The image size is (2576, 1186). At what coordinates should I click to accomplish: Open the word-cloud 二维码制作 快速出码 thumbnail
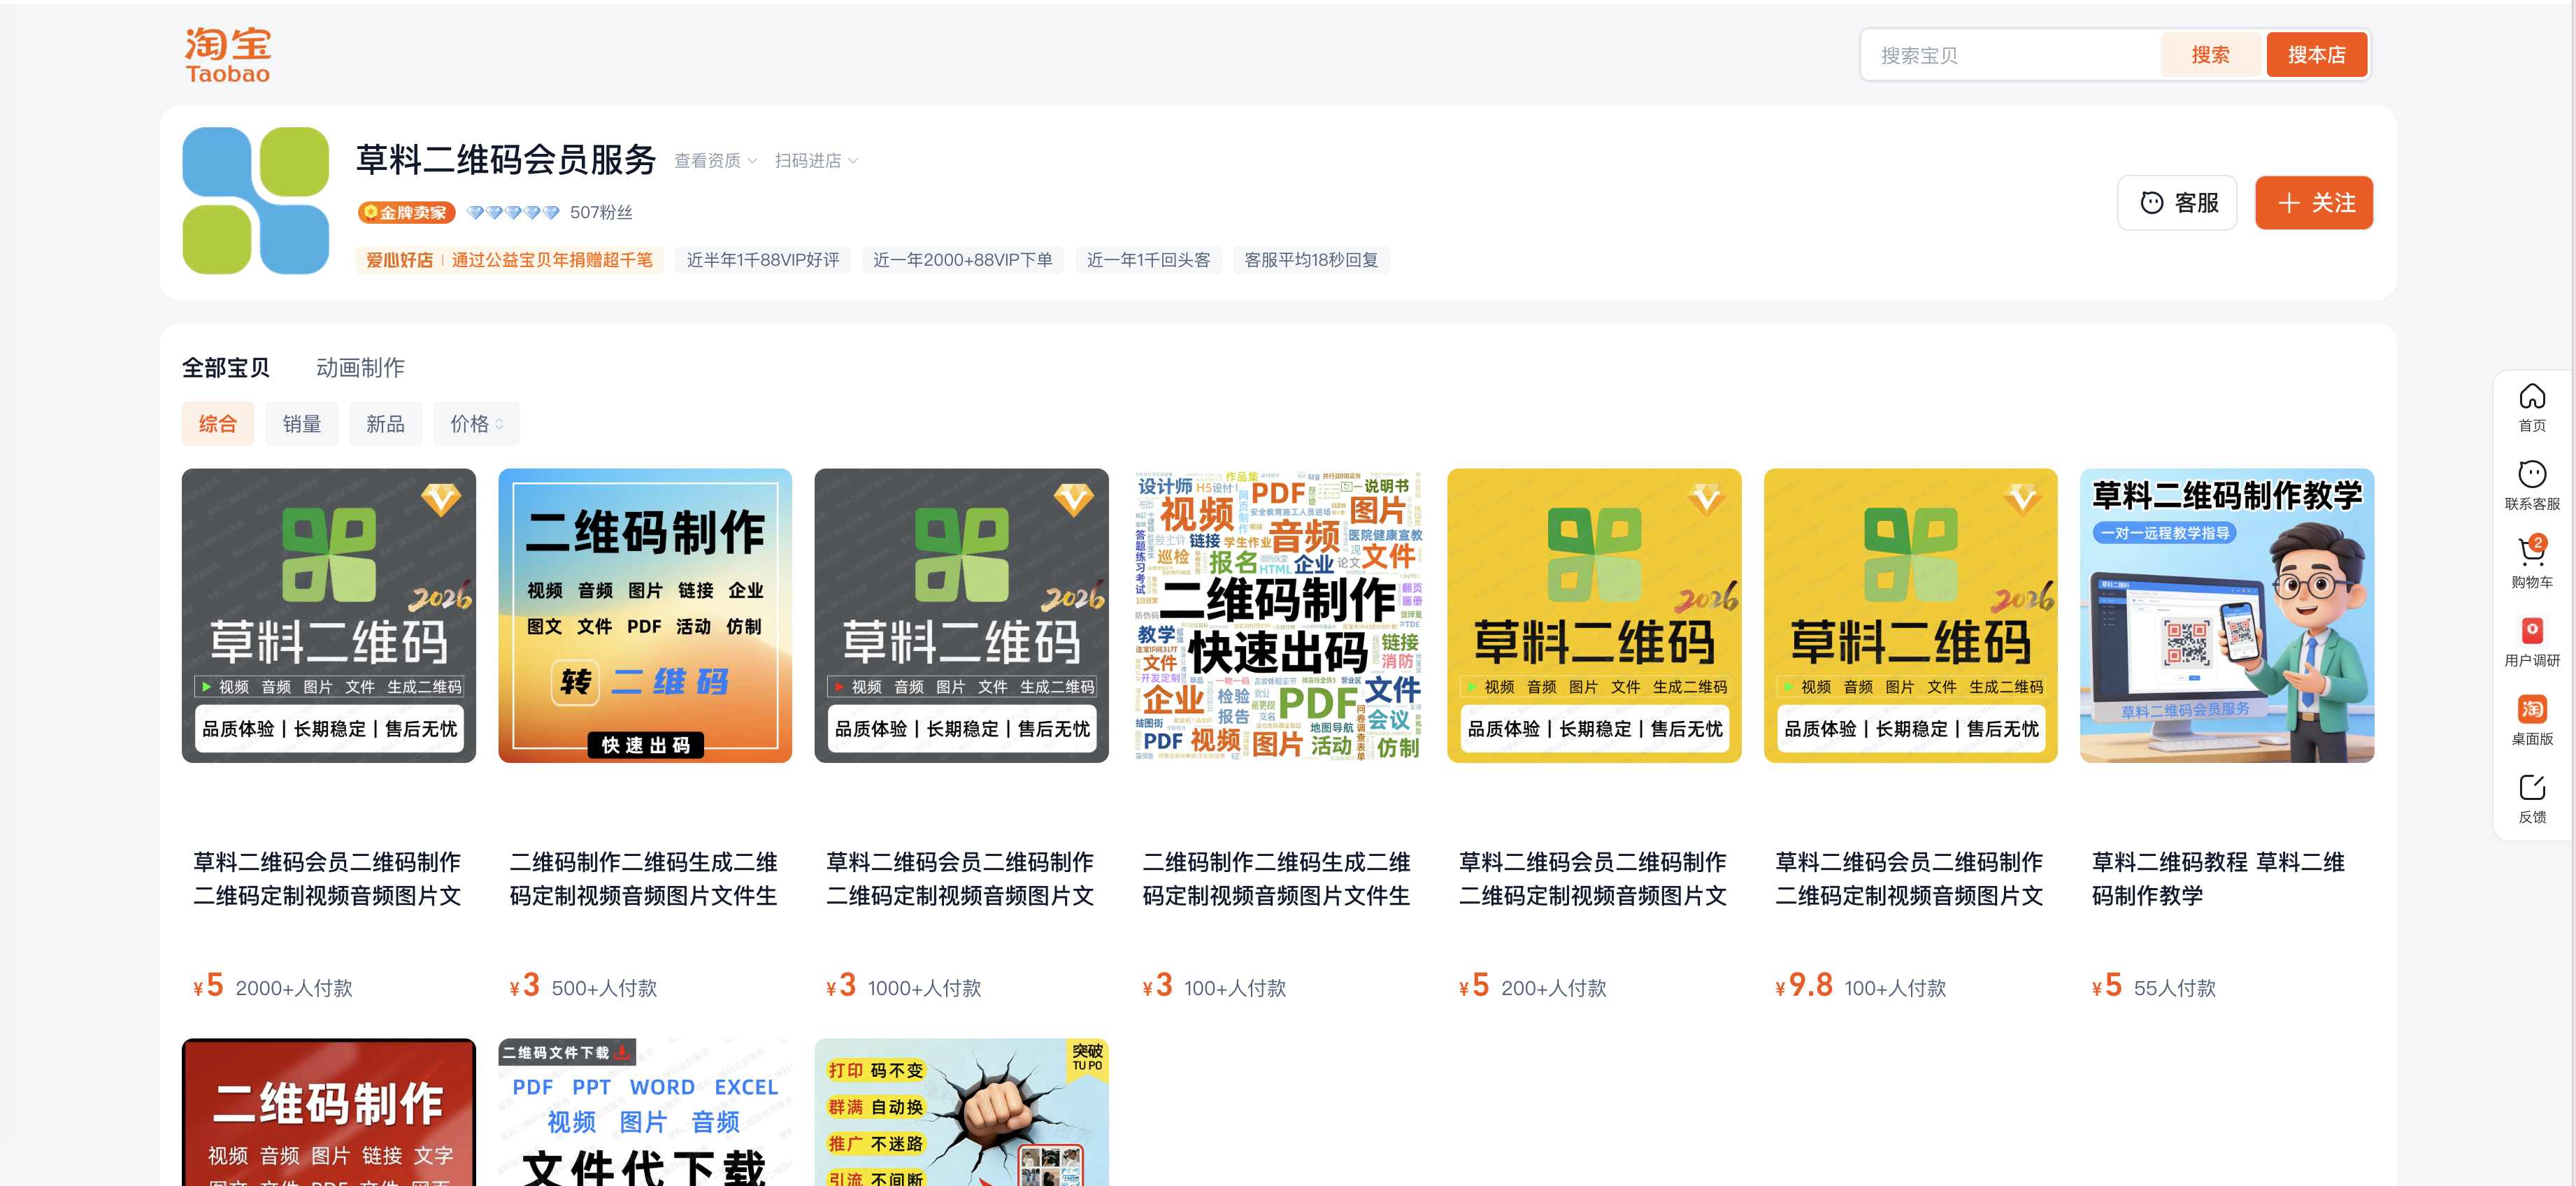[x=1278, y=616]
